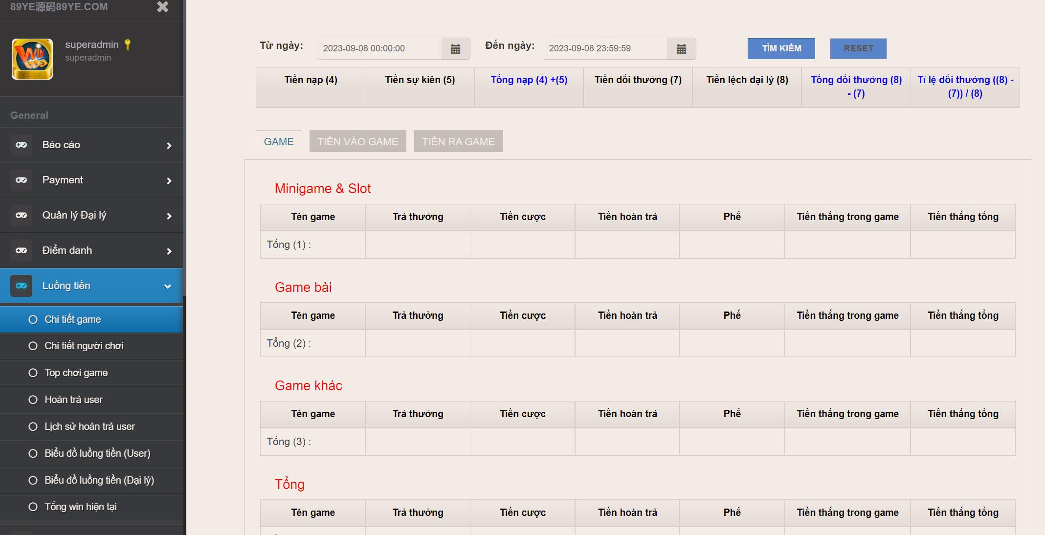Select the Chi tiết người chơi radio item
1045x535 pixels.
(x=33, y=346)
